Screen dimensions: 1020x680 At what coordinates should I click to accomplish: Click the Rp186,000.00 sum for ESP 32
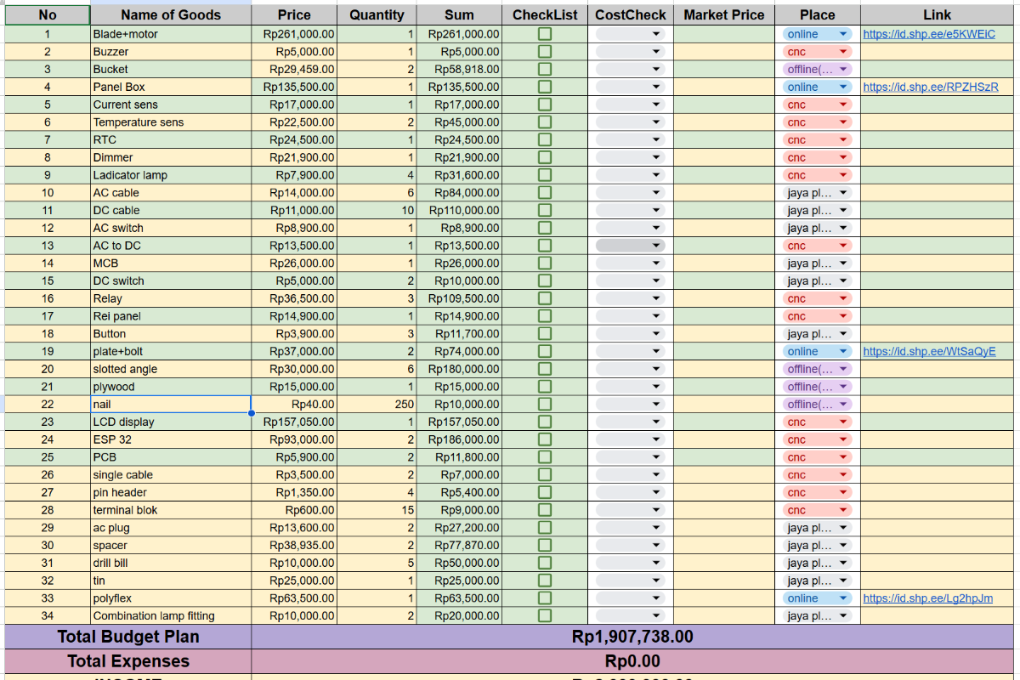pos(459,439)
